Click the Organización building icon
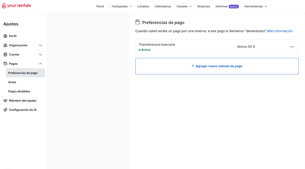 pos(5,45)
